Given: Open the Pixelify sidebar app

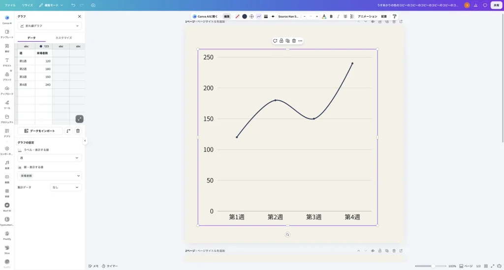Looking at the screenshot, I should tap(7, 235).
